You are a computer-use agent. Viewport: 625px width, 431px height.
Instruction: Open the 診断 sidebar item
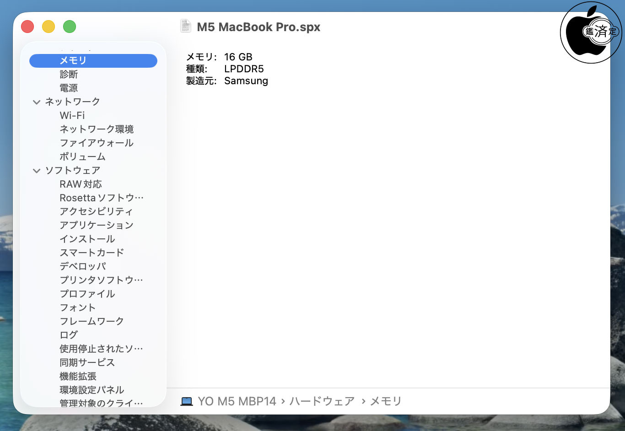[69, 74]
